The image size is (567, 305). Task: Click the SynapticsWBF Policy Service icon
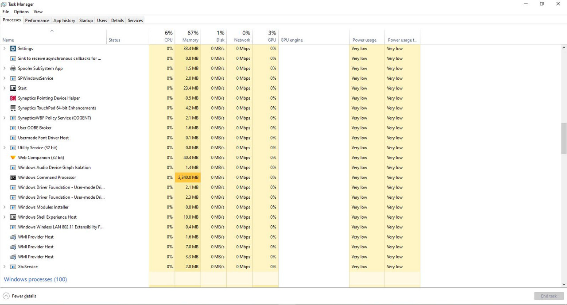click(13, 118)
